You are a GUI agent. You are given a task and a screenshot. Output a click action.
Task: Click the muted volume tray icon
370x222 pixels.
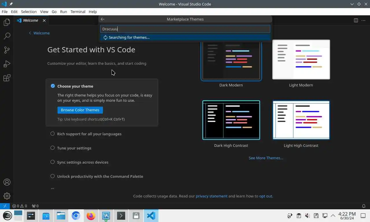[308, 216]
